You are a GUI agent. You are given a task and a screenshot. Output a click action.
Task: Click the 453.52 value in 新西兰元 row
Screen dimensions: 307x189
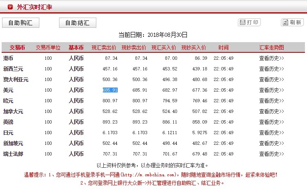[170, 69]
